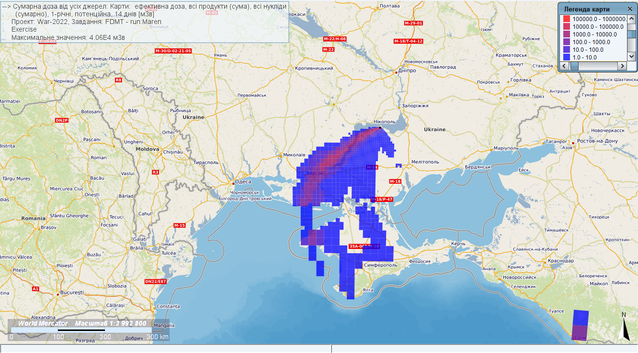Image resolution: width=638 pixels, height=353 pixels.
Task: Click the Нікополь source point on map
Action: pos(380,128)
